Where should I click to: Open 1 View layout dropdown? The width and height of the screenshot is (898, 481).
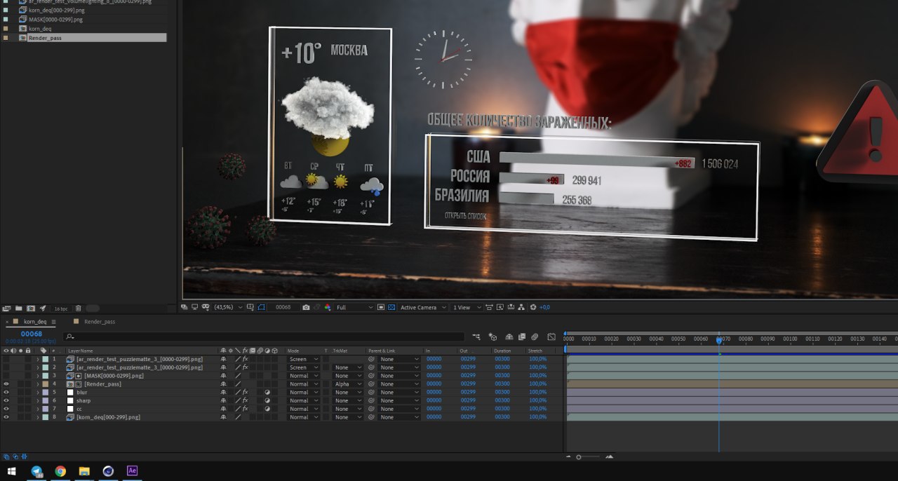click(466, 307)
